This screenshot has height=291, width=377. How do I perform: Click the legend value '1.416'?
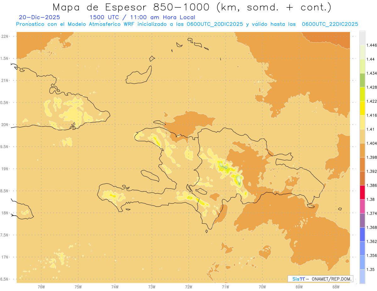coord(372,115)
